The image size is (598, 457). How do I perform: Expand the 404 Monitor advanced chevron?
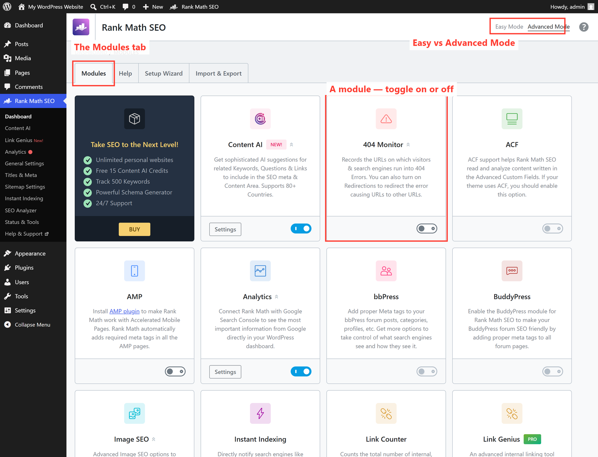tap(408, 145)
